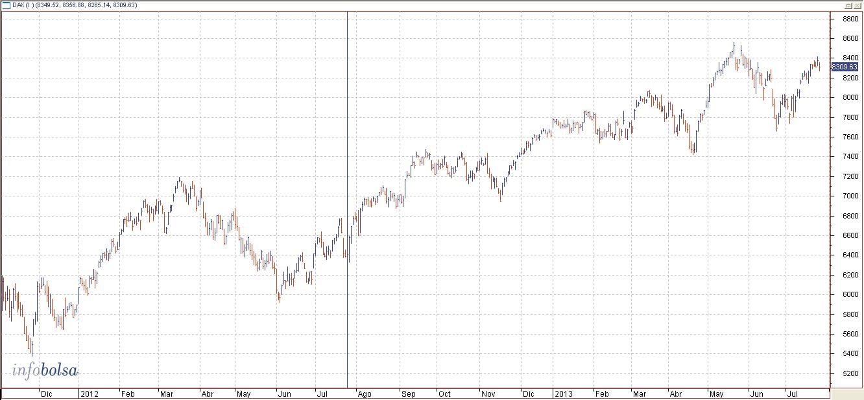The width and height of the screenshot is (864, 400).
Task: Click the 5400 price axis label
Action: click(x=850, y=353)
